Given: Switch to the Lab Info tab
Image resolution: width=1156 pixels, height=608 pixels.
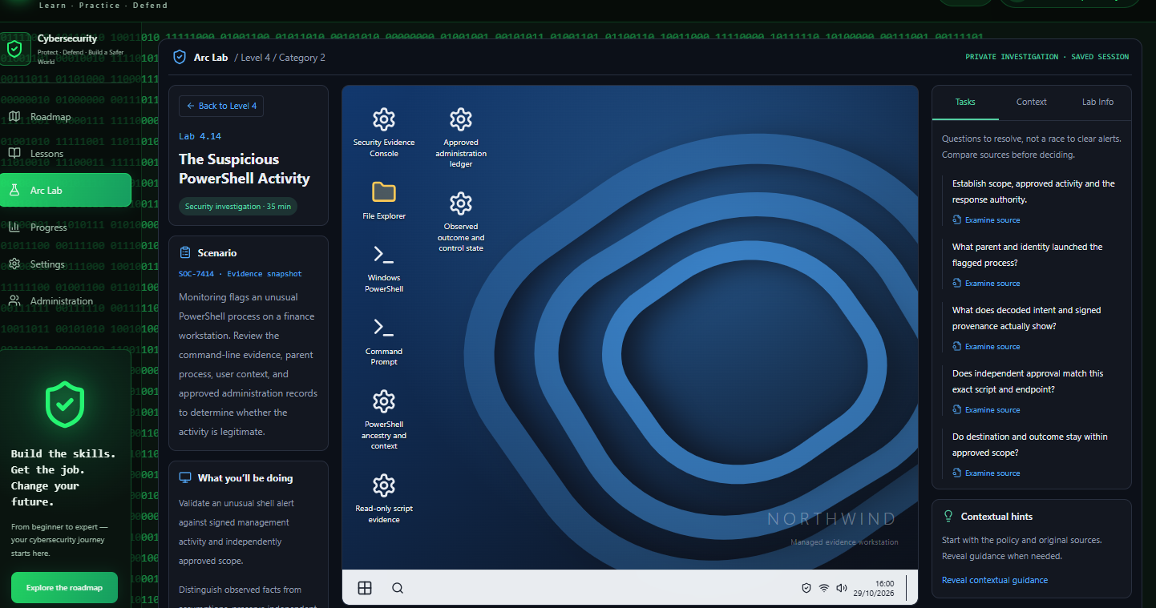Looking at the screenshot, I should (x=1097, y=102).
